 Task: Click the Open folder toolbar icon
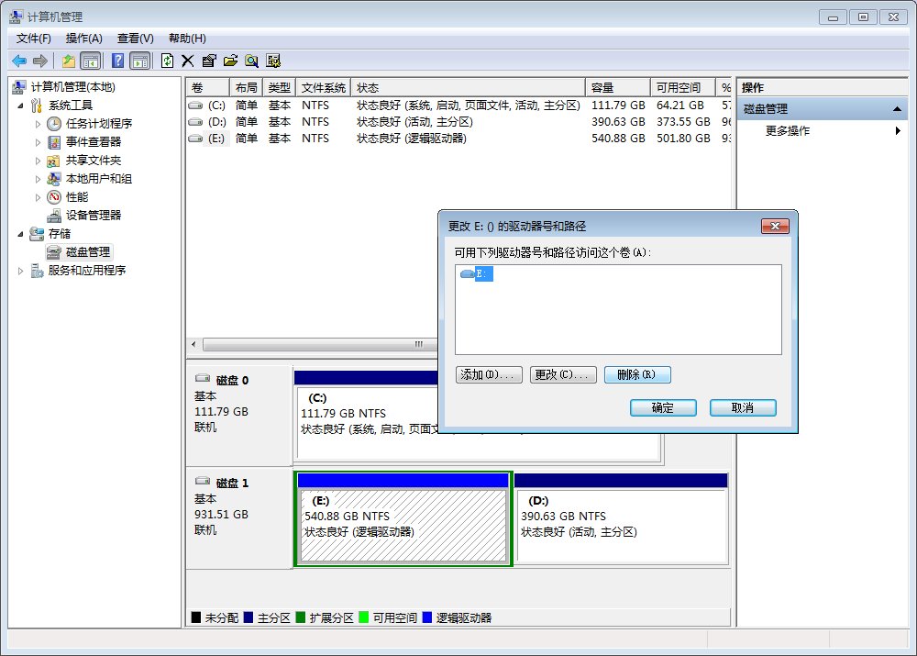point(230,61)
